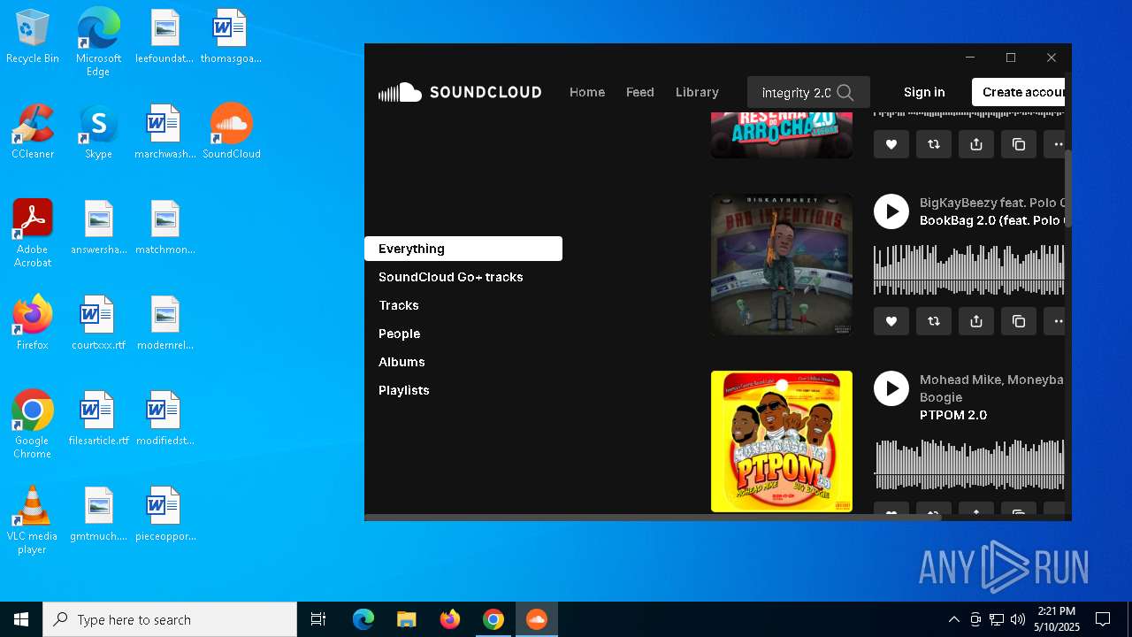Filter results by People

click(x=400, y=334)
